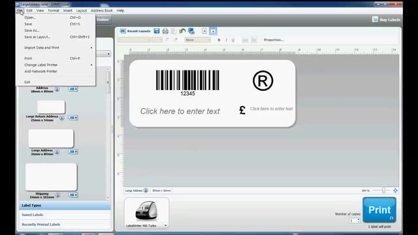This screenshot has height=235, width=418.
Task: Open the Format menu
Action: pyautogui.click(x=54, y=10)
